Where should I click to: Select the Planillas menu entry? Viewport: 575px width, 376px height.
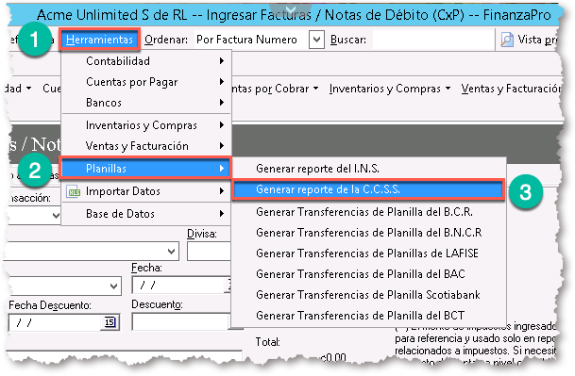point(146,169)
